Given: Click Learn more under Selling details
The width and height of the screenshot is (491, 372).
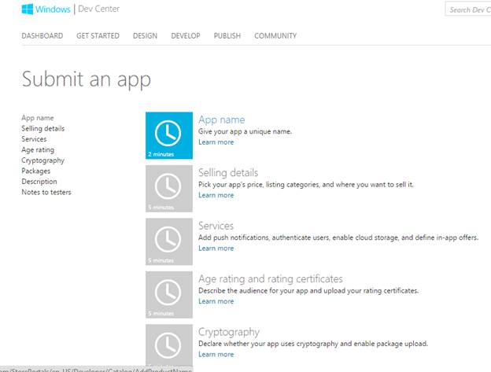Looking at the screenshot, I should [x=216, y=195].
